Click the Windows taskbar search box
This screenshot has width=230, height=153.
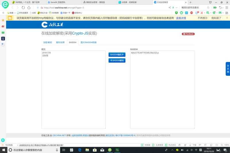[x=34, y=150]
